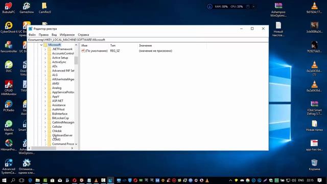The width and height of the screenshot is (327, 184).
Task: Expand the .NETFramework key
Action: pyautogui.click(x=45, y=49)
